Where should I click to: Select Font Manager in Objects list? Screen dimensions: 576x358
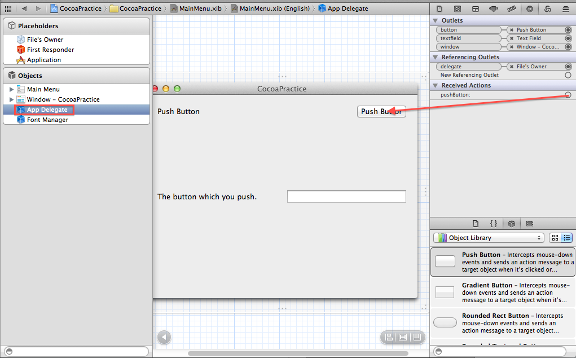tap(76, 120)
